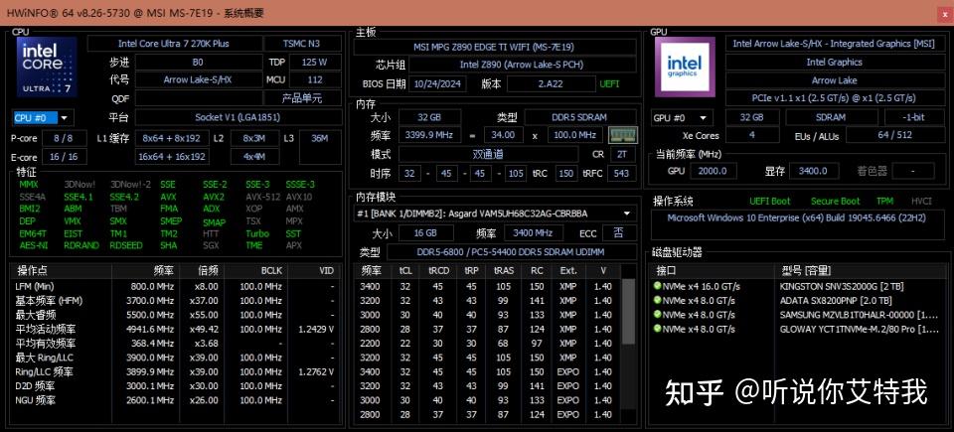Click the 最大睿频 5500.0 MHz row
Screen dimensions: 954x432
tap(175, 315)
